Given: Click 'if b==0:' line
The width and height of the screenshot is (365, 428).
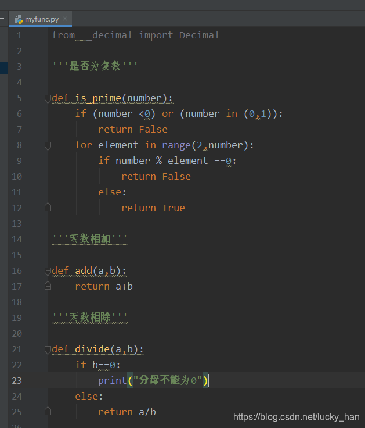Looking at the screenshot, I should click(x=97, y=365).
